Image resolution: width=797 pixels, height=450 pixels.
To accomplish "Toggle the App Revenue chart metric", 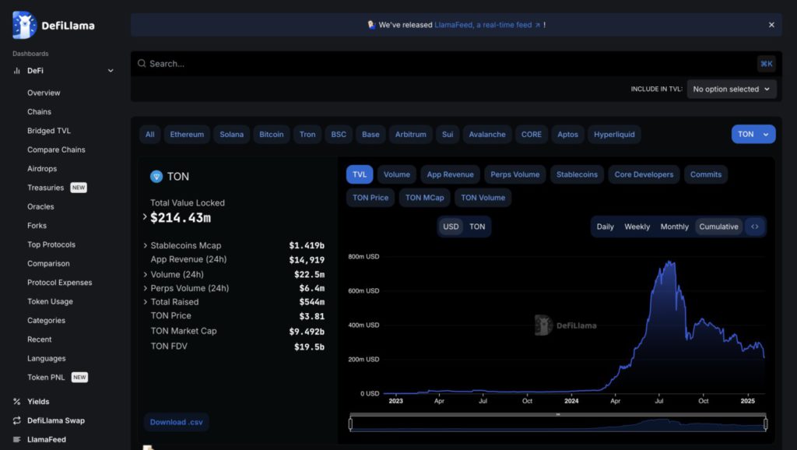I will pos(450,174).
